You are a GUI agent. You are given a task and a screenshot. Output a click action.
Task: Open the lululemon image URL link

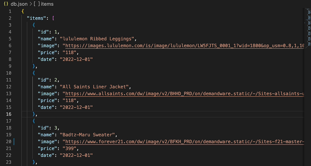(185, 46)
